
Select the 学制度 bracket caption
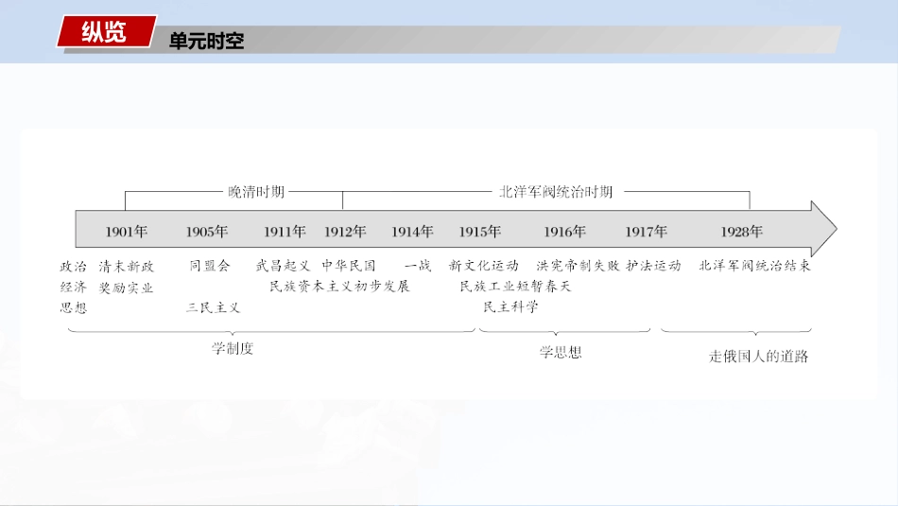click(x=233, y=348)
